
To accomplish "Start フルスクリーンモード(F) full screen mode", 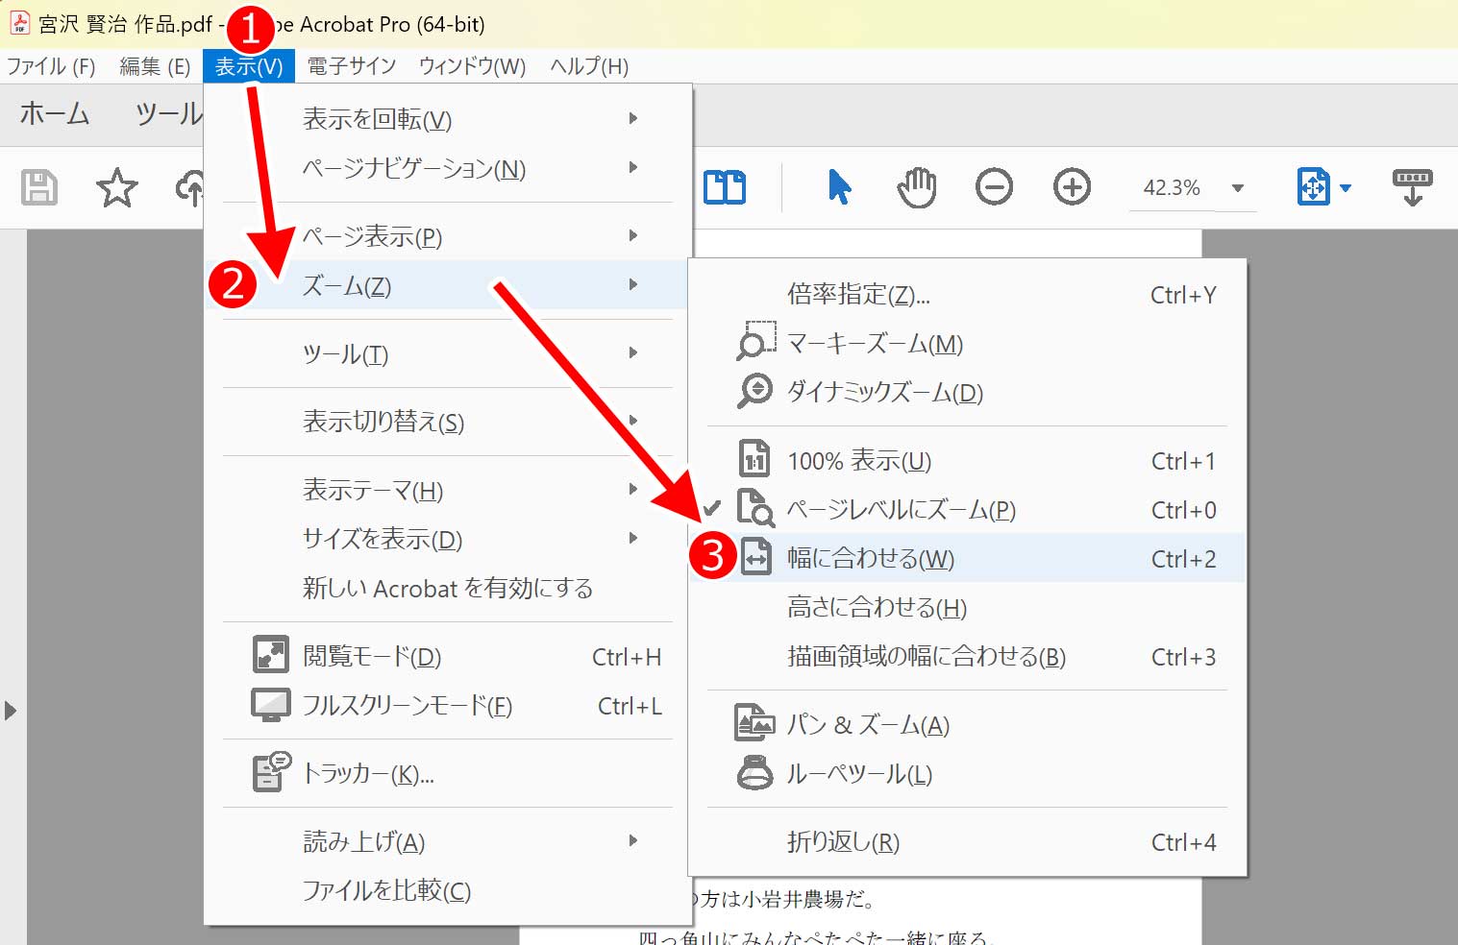I will click(x=448, y=705).
